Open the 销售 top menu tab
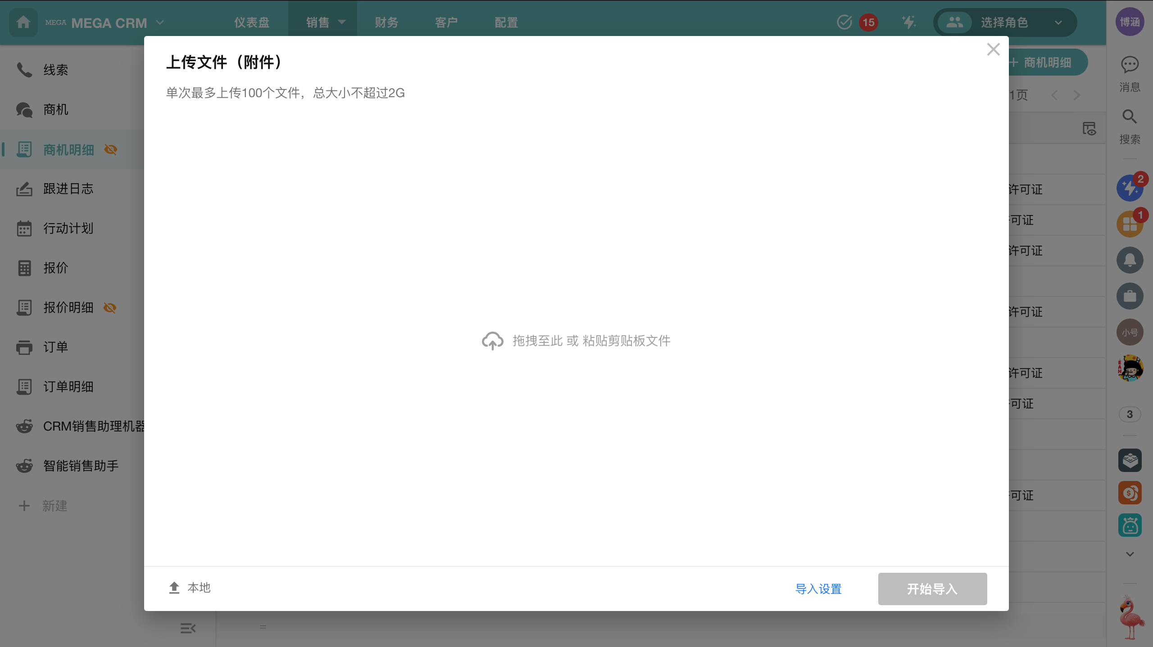1153x647 pixels. tap(322, 22)
